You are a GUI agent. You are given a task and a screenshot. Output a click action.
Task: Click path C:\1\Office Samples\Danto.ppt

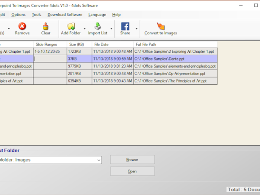(x=176, y=59)
